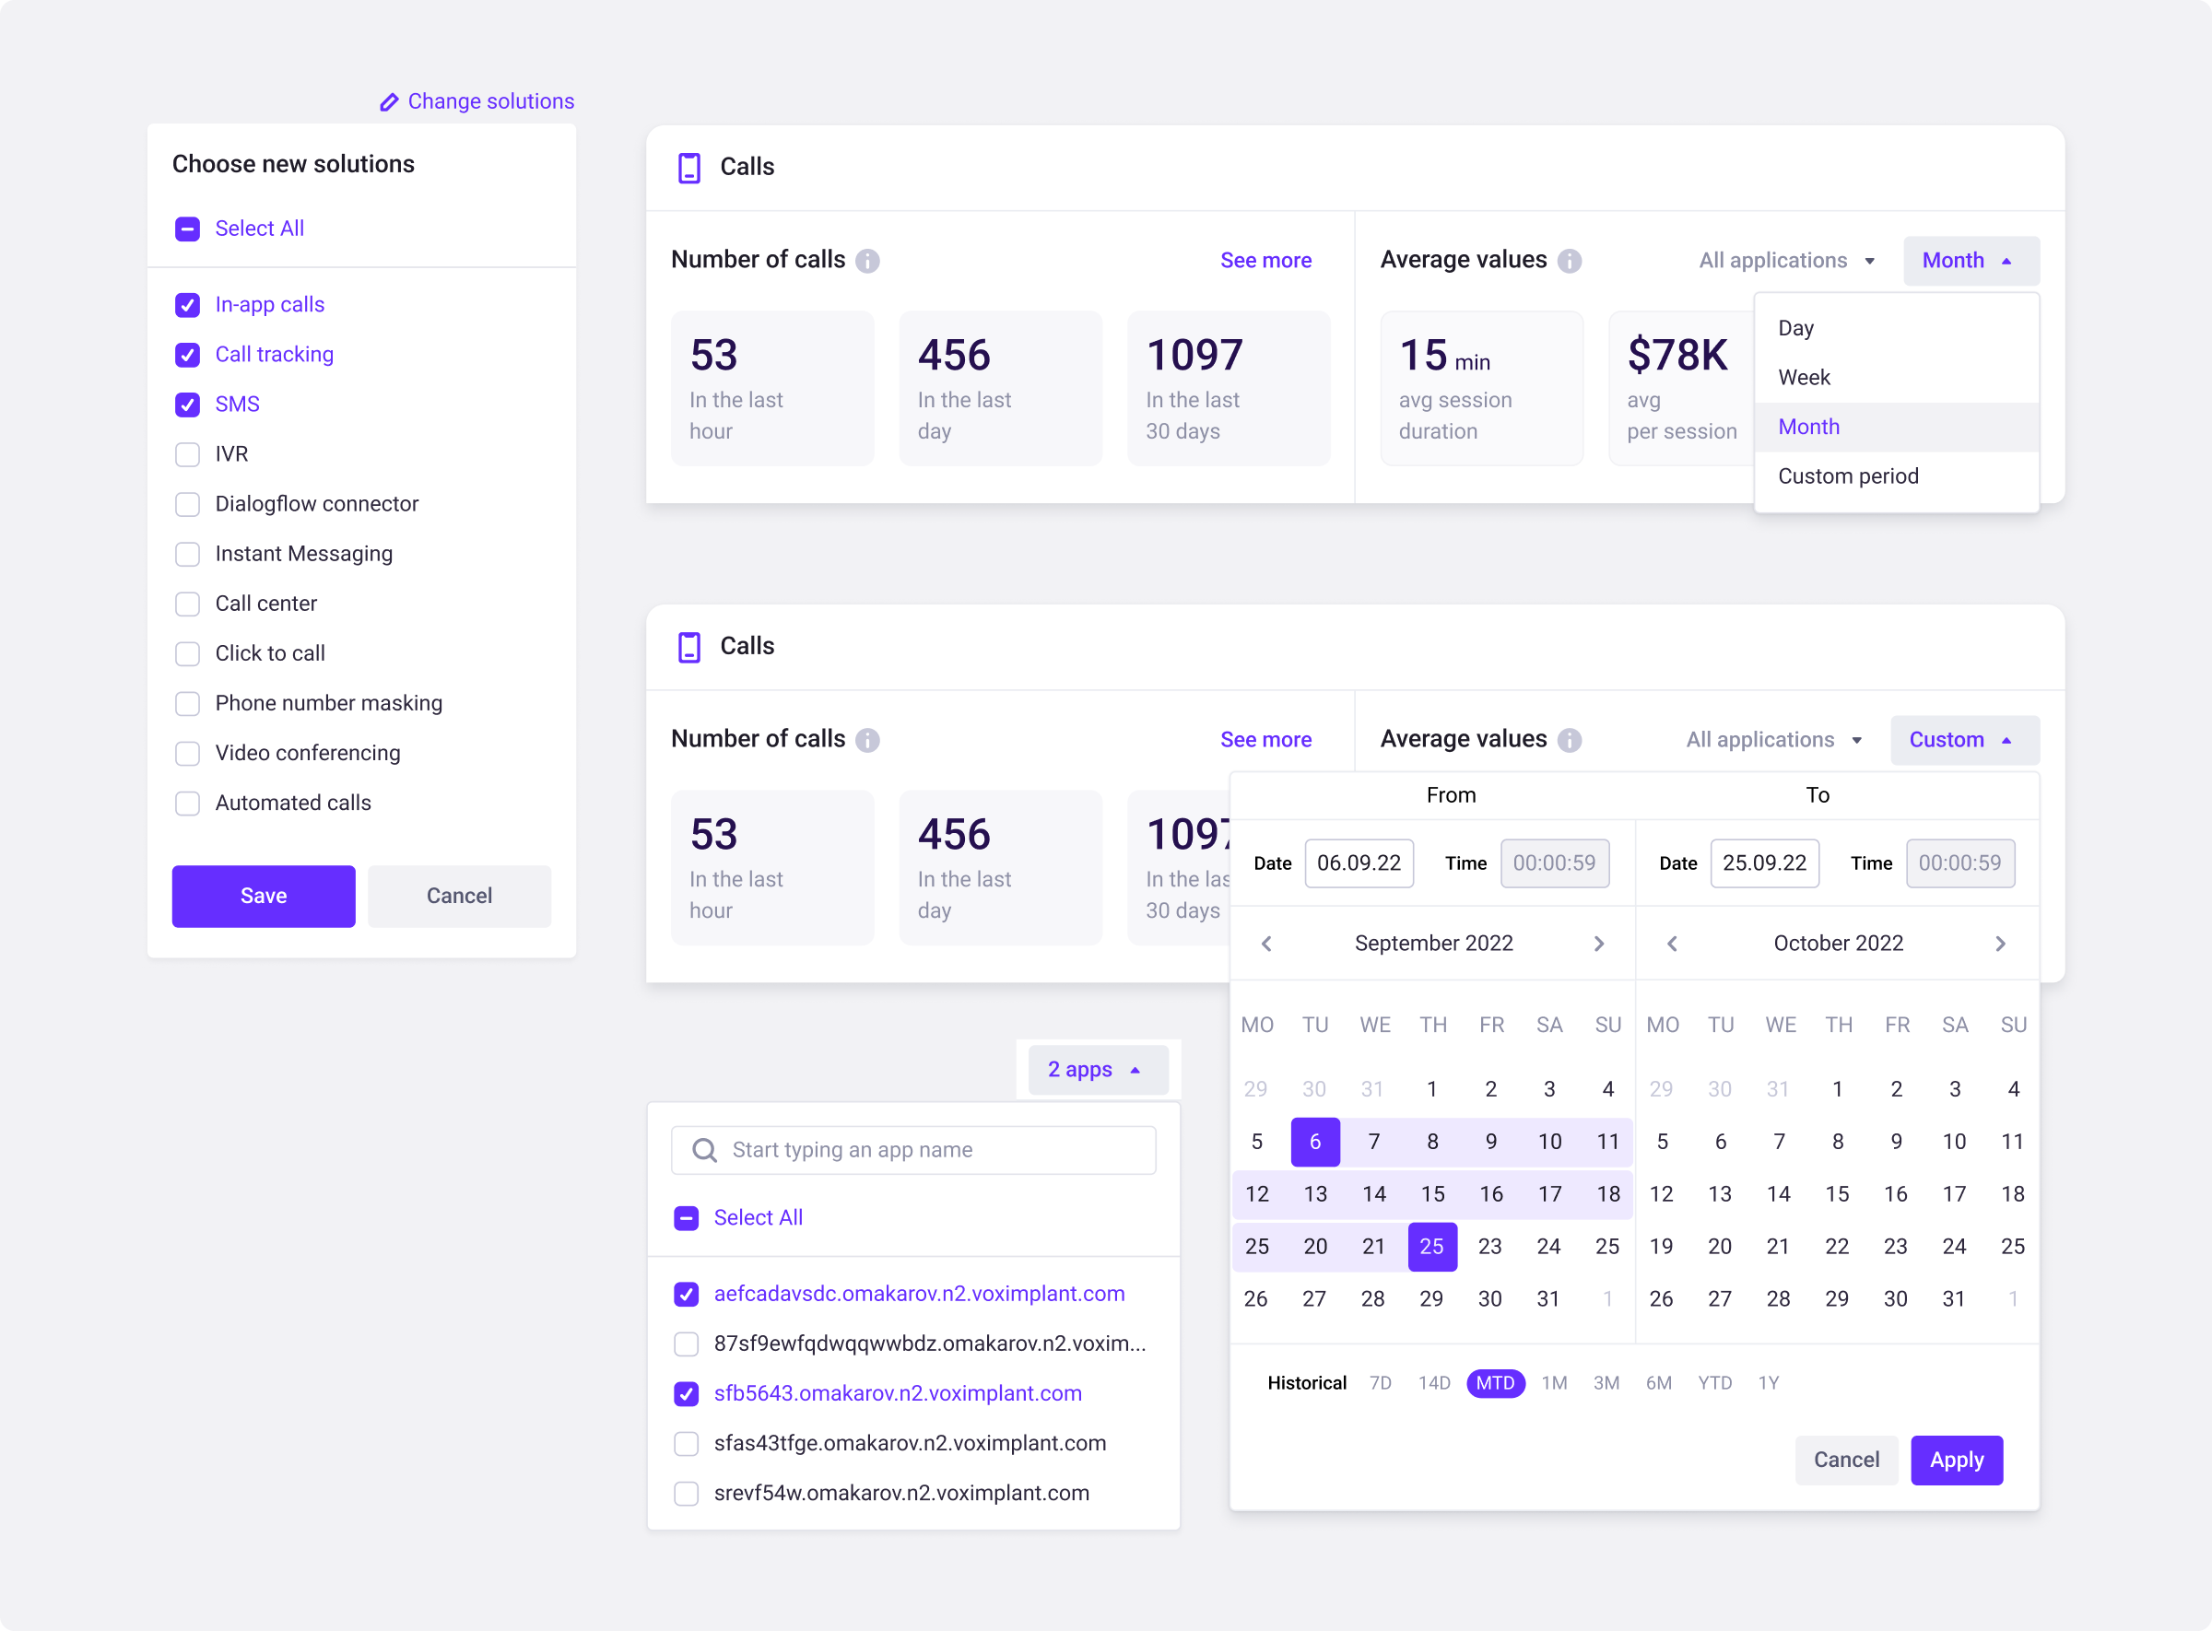
Task: Toggle the 2 apps dropdown
Action: 1096,1070
